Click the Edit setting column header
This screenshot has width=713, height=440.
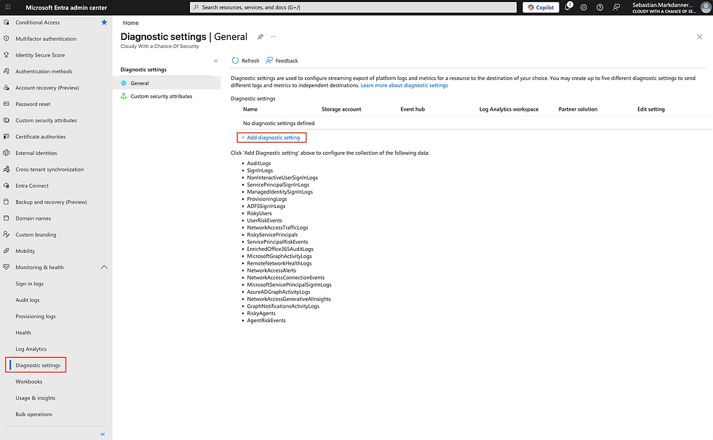click(650, 110)
